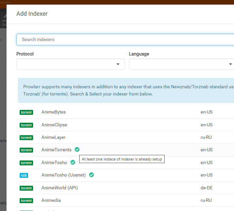The image size is (234, 211).
Task: Open the Protocol dropdown
Action: pos(71,64)
